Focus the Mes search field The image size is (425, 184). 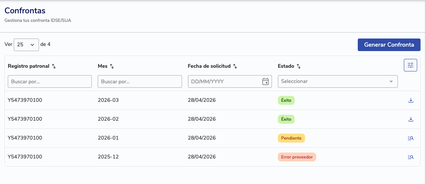coord(140,81)
